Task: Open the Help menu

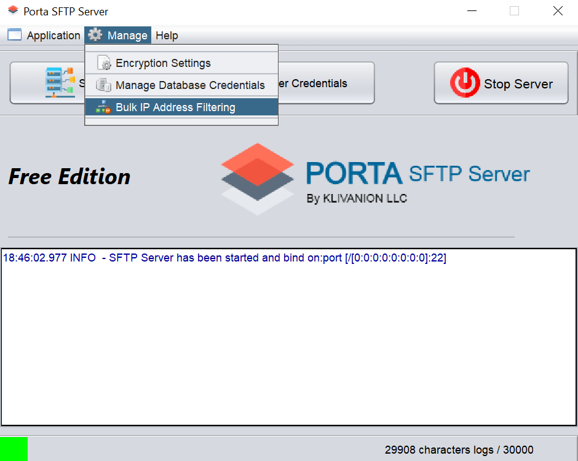Action: coord(167,36)
